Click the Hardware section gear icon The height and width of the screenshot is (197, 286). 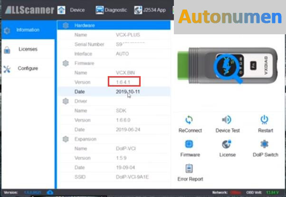click(x=66, y=25)
